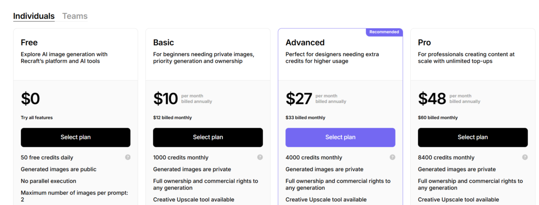The image size is (539, 205).
Task: Select the Free plan button
Action: (x=76, y=137)
